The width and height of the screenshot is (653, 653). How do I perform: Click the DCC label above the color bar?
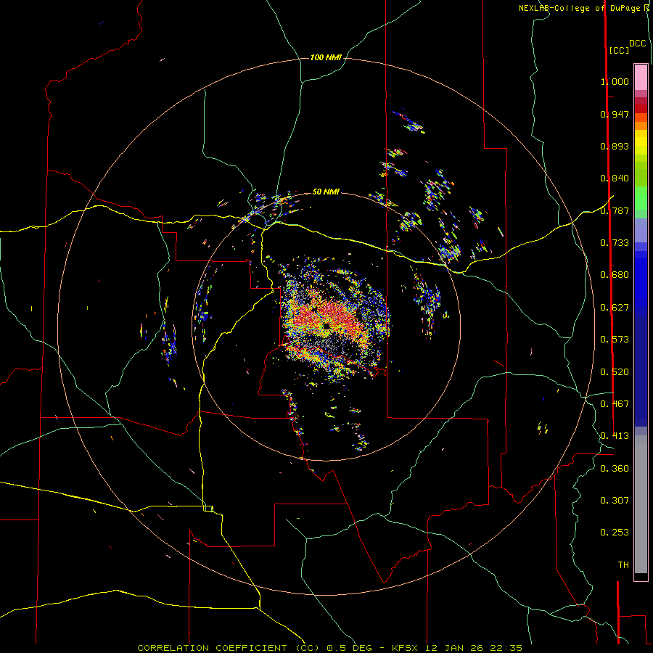coord(637,44)
